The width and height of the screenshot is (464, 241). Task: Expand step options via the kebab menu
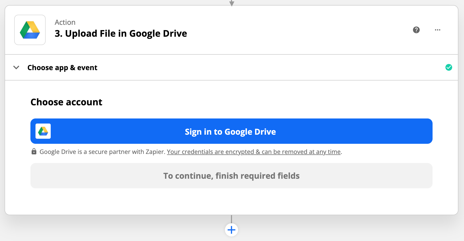click(437, 30)
